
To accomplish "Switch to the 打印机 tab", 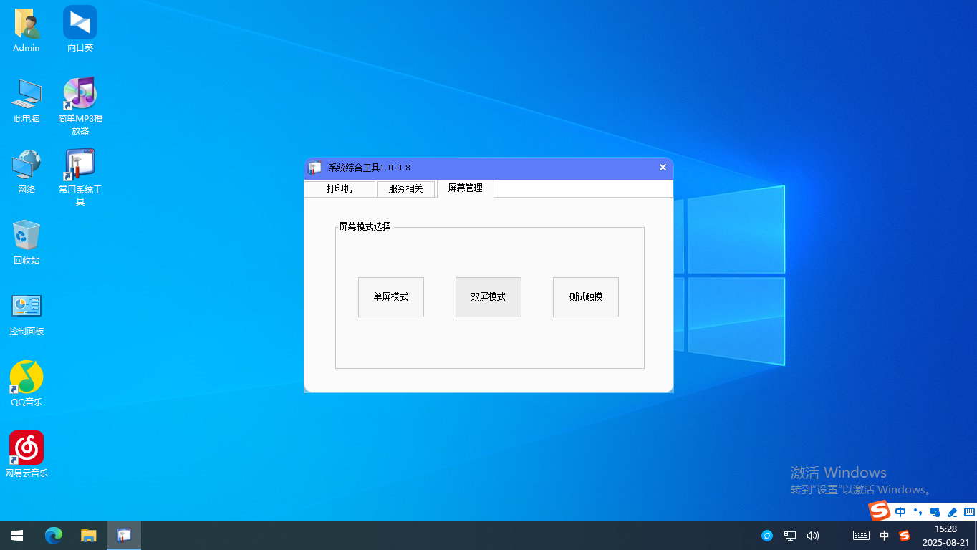I will 340,189.
